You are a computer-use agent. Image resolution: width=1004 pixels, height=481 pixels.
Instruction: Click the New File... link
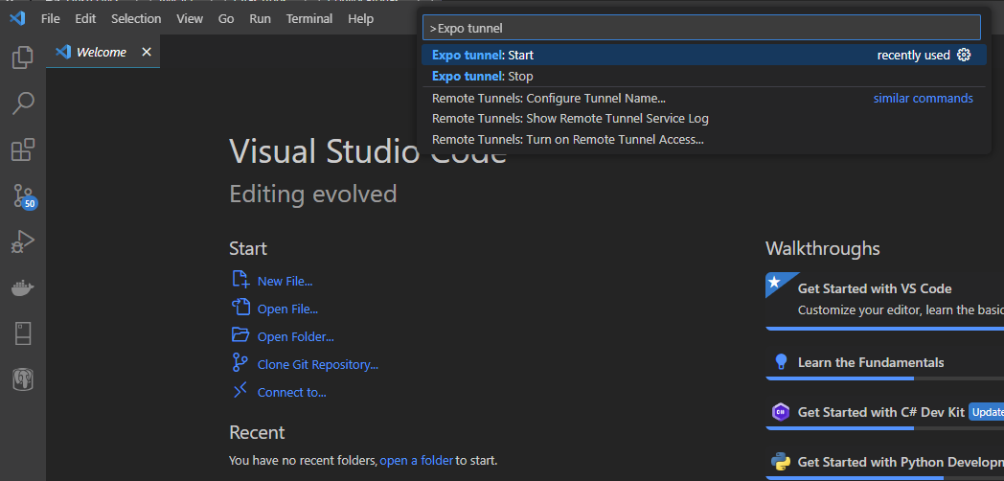pos(285,281)
